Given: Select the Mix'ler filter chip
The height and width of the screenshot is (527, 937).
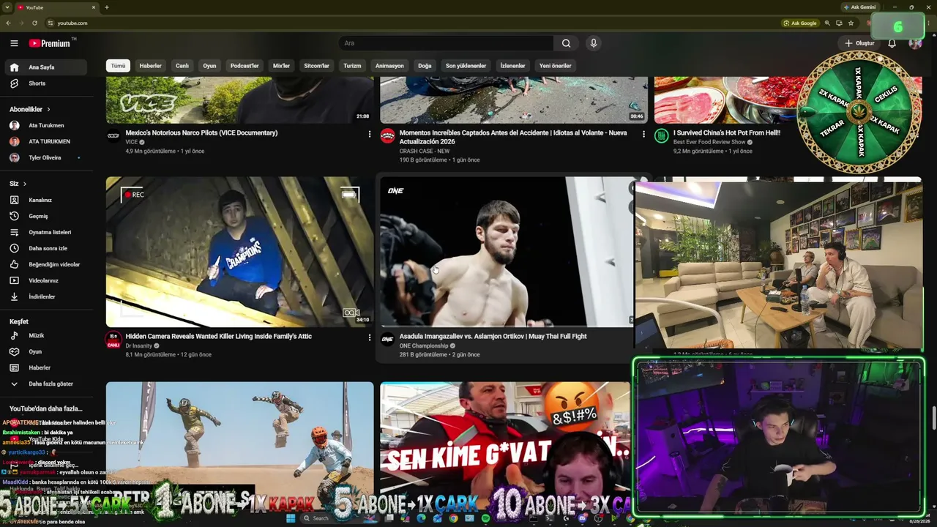Looking at the screenshot, I should coord(281,66).
